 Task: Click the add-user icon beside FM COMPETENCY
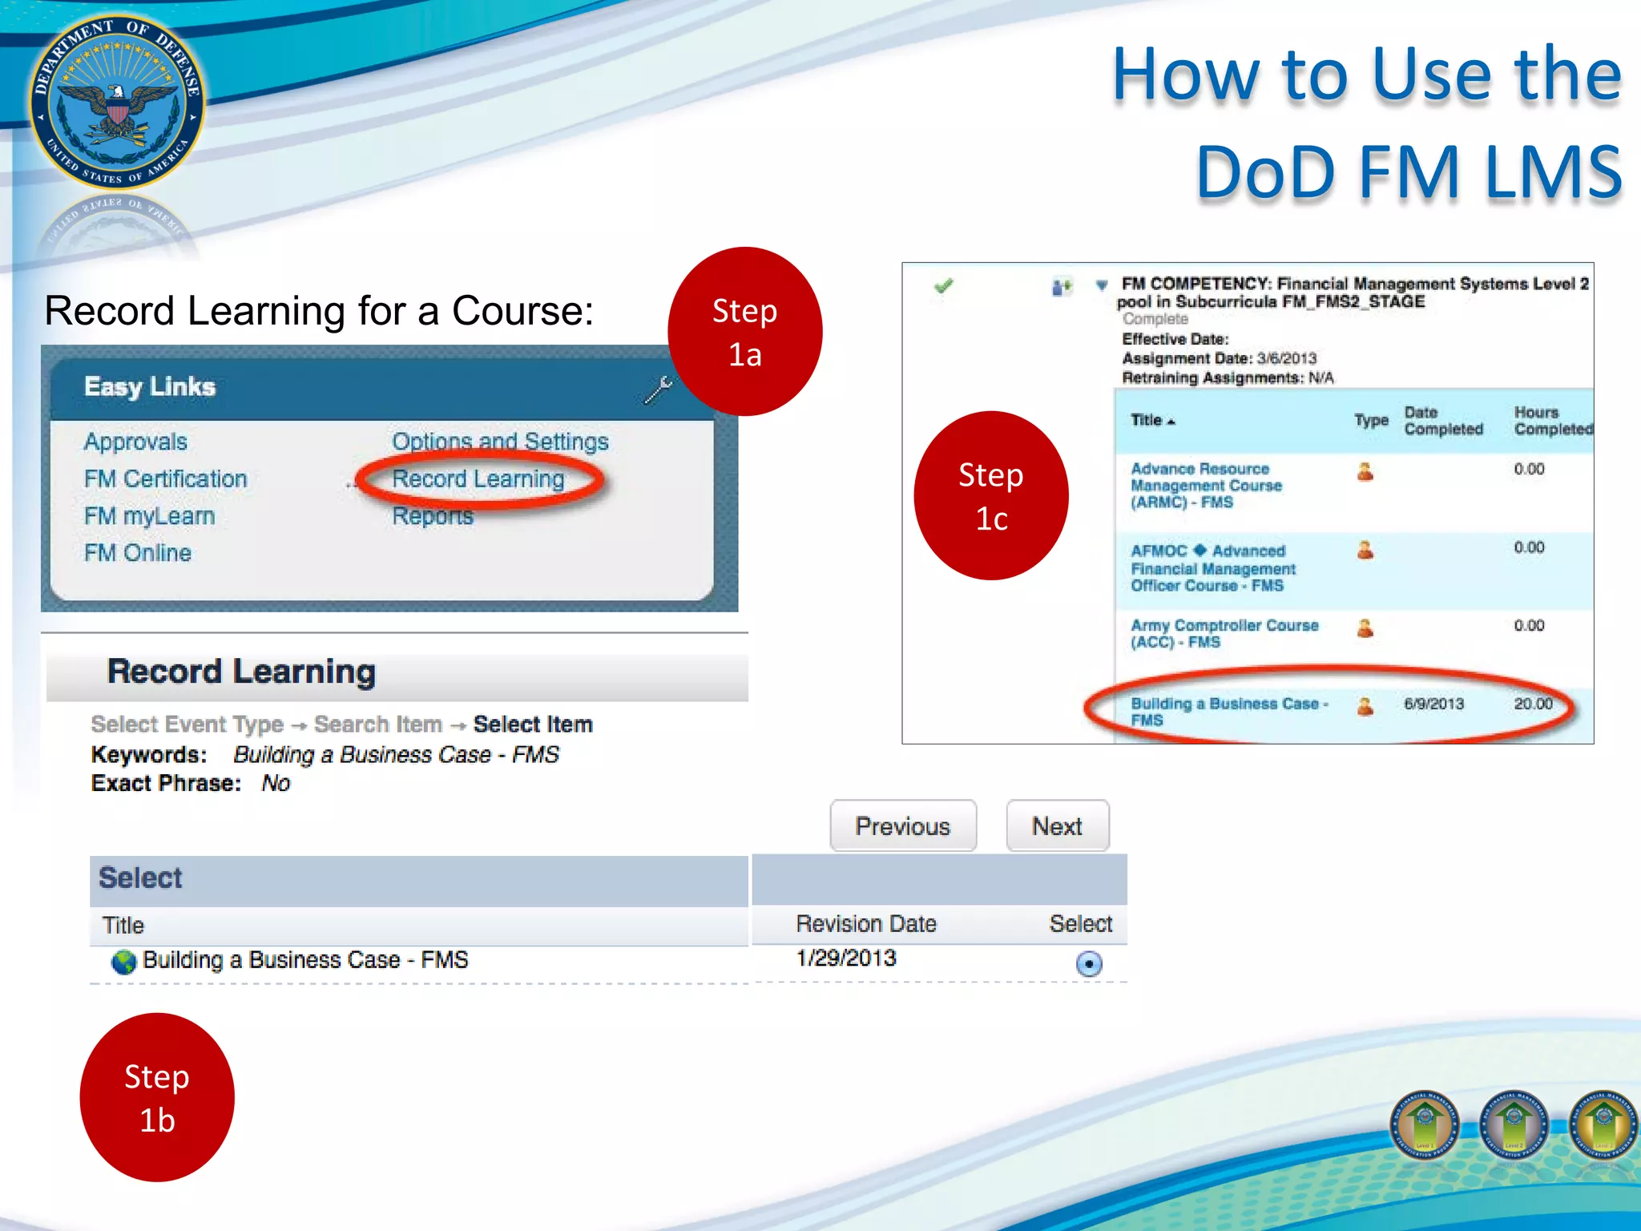click(1062, 286)
